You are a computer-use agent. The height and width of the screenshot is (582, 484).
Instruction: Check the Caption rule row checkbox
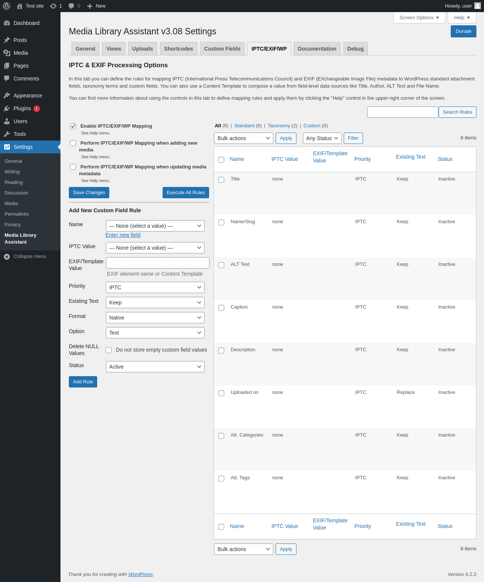click(221, 308)
